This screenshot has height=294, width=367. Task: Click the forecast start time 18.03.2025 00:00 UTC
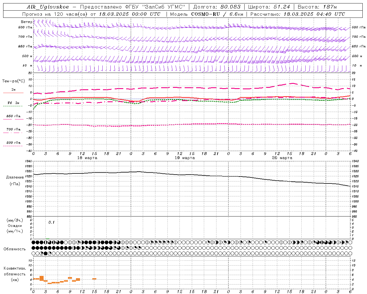tap(130, 14)
